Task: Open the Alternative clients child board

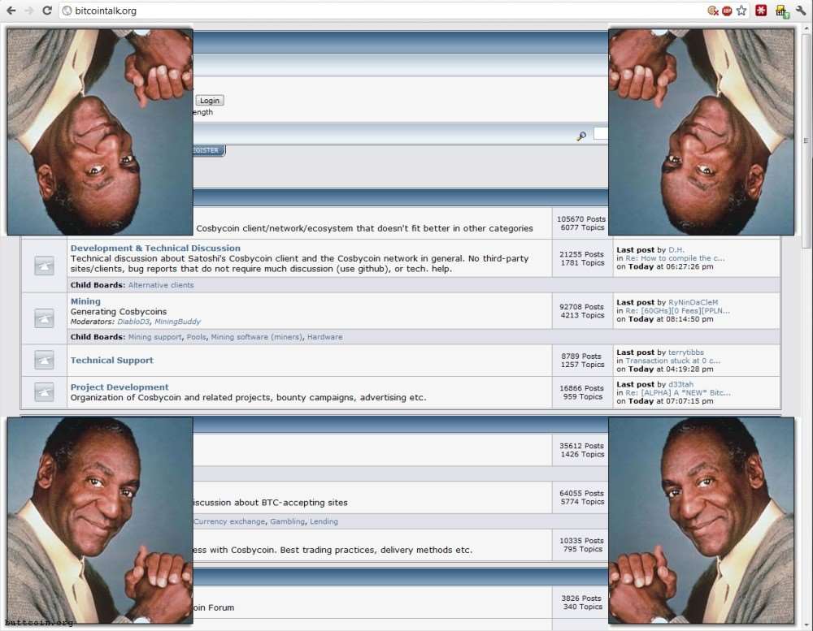Action: click(161, 285)
